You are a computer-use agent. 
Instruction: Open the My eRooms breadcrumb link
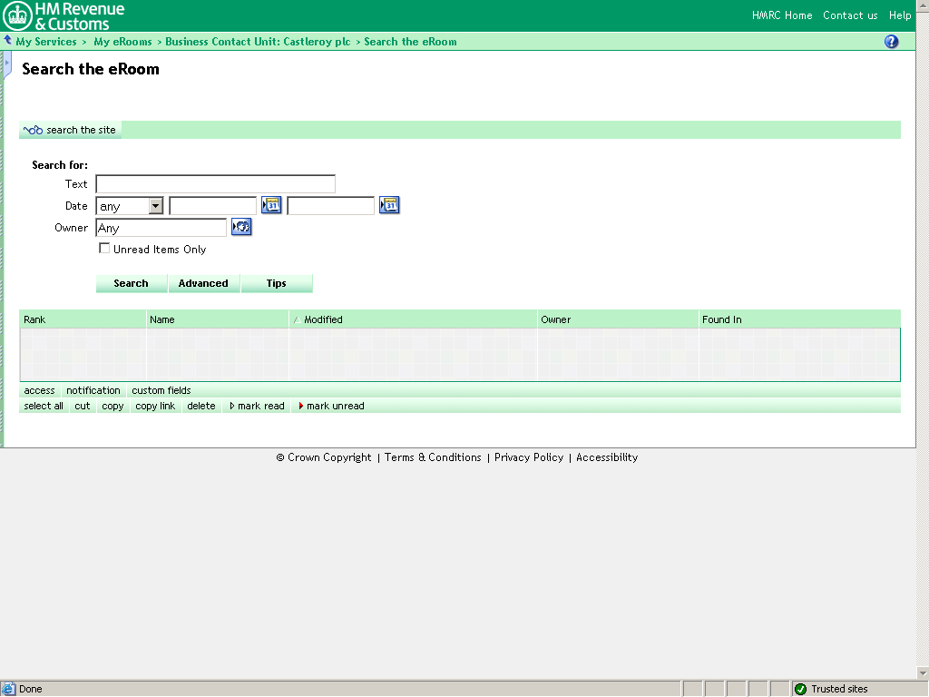click(122, 42)
